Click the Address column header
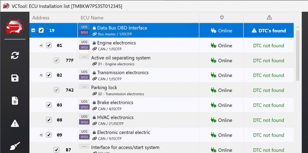 pyautogui.click(x=41, y=18)
